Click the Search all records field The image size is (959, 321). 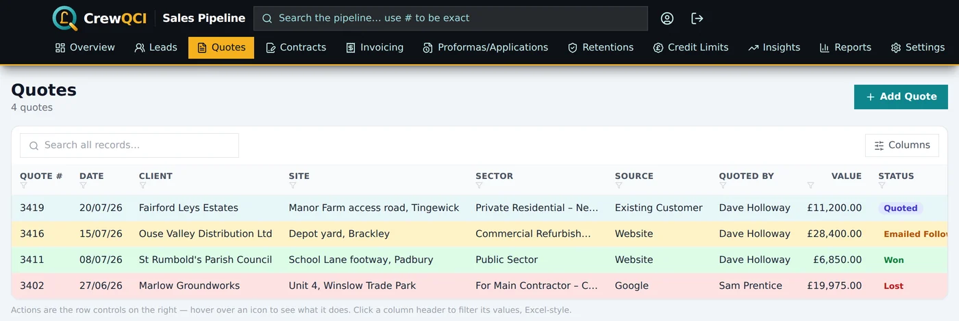(x=129, y=145)
